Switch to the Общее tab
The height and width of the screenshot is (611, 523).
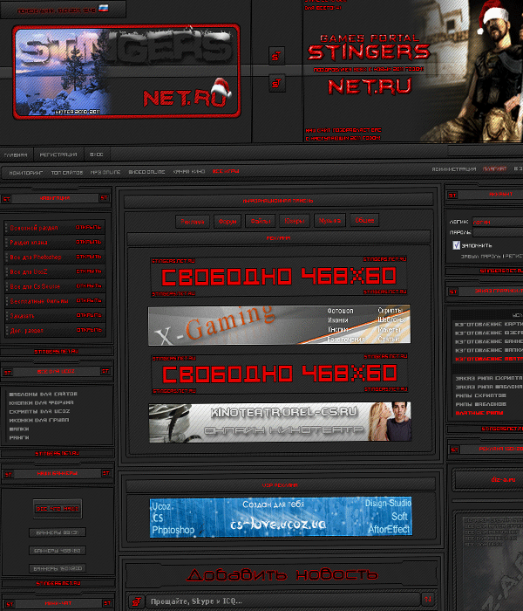click(364, 220)
